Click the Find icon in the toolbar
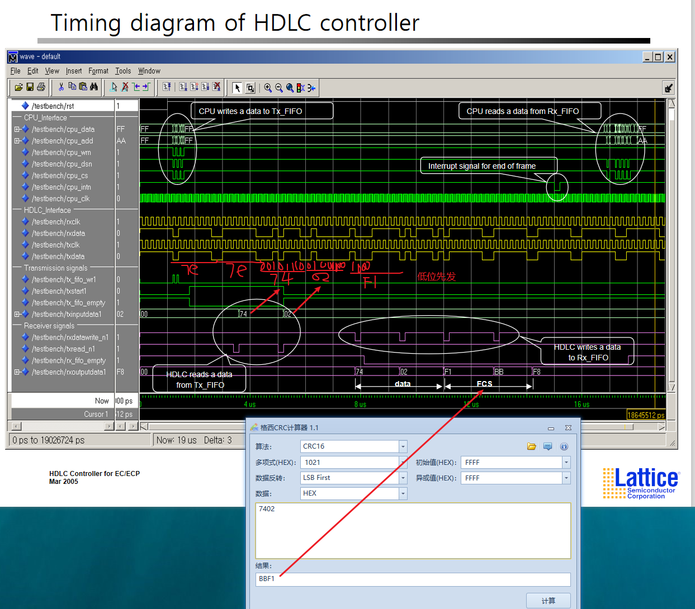The image size is (695, 609). [94, 87]
